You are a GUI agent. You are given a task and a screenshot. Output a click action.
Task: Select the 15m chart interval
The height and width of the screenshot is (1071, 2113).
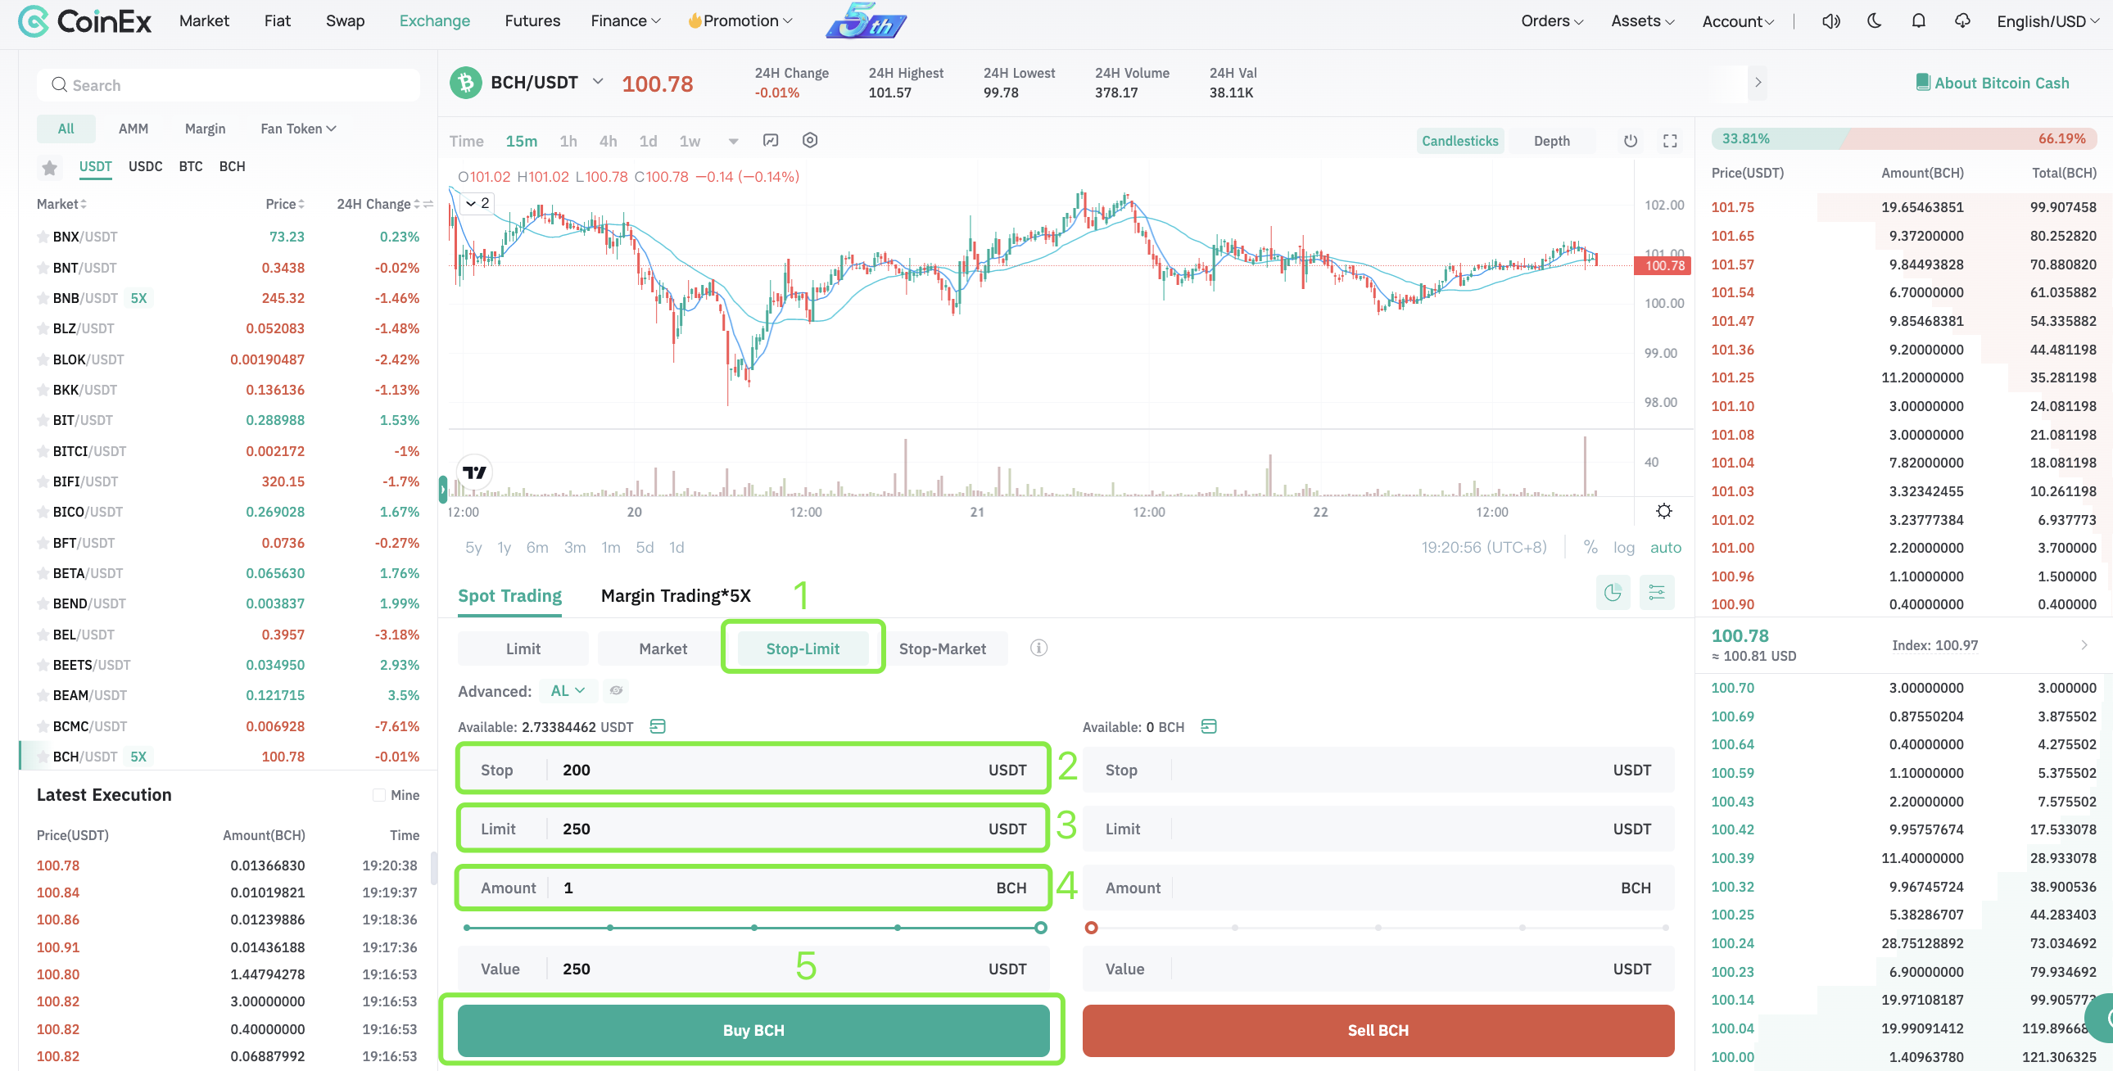coord(522,141)
